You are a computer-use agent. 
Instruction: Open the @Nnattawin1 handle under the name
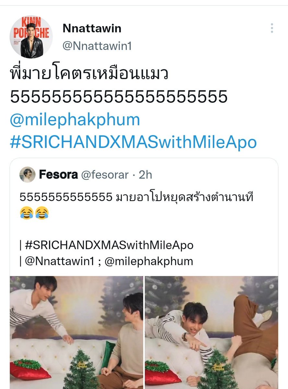click(97, 46)
